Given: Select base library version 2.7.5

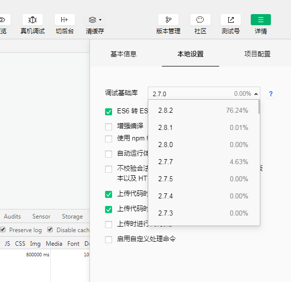Looking at the screenshot, I should pos(203,179).
